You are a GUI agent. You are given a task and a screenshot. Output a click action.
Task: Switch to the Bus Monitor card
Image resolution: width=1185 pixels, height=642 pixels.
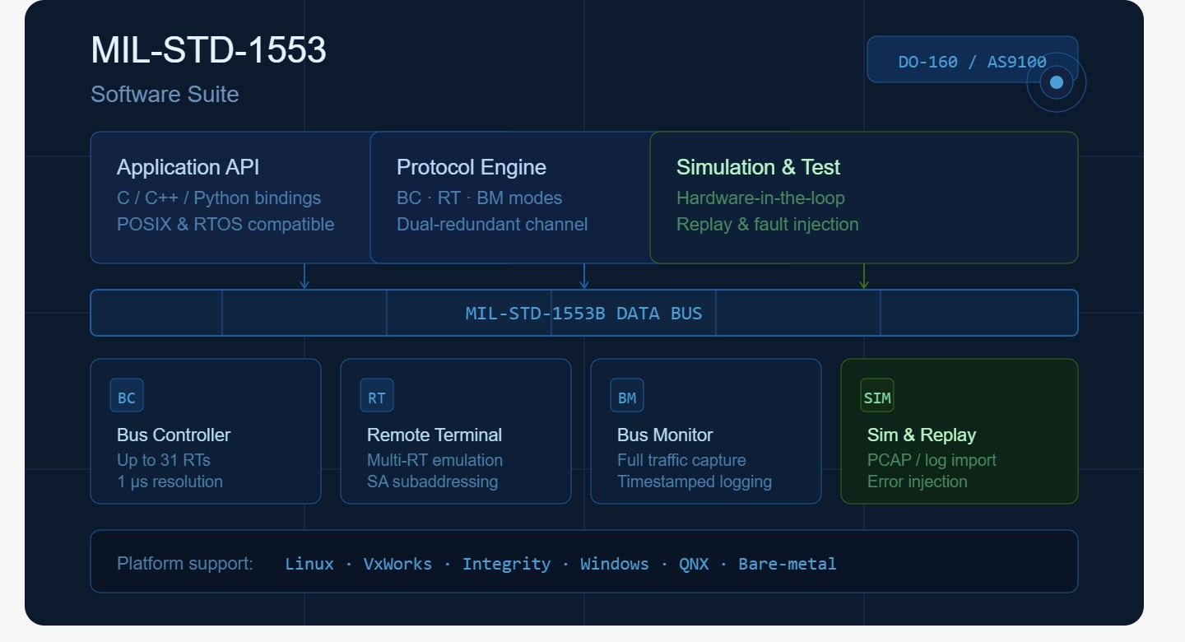pos(706,431)
